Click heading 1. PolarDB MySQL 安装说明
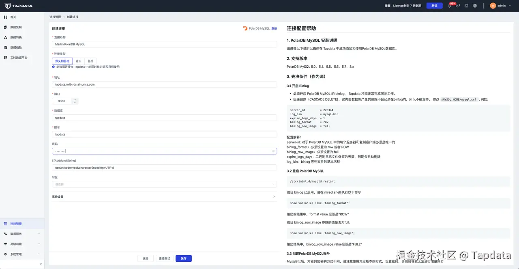The height and width of the screenshot is (269, 519). point(312,41)
